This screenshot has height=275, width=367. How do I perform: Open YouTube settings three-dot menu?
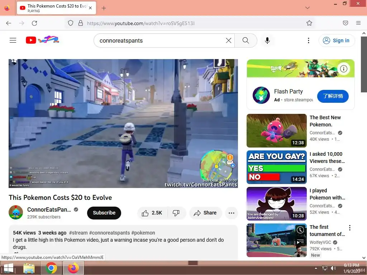(x=309, y=40)
